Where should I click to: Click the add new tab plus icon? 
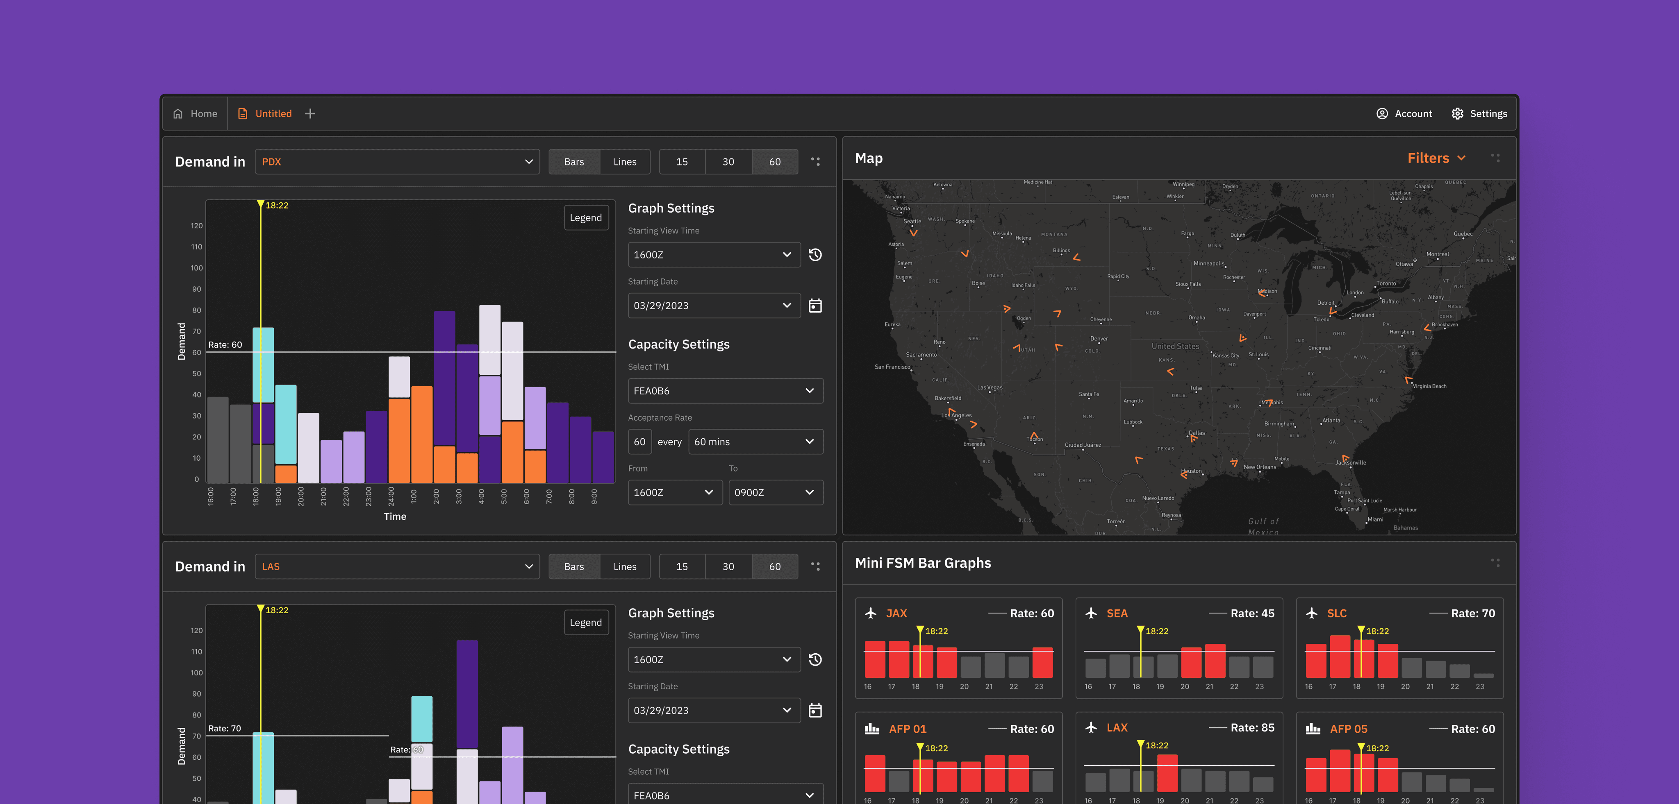310,113
